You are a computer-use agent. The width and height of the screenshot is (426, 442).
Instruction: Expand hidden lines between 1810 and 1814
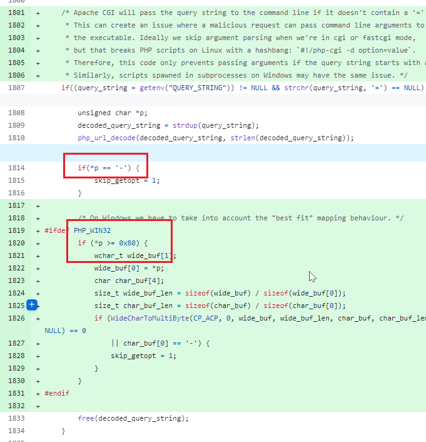[x=213, y=152]
